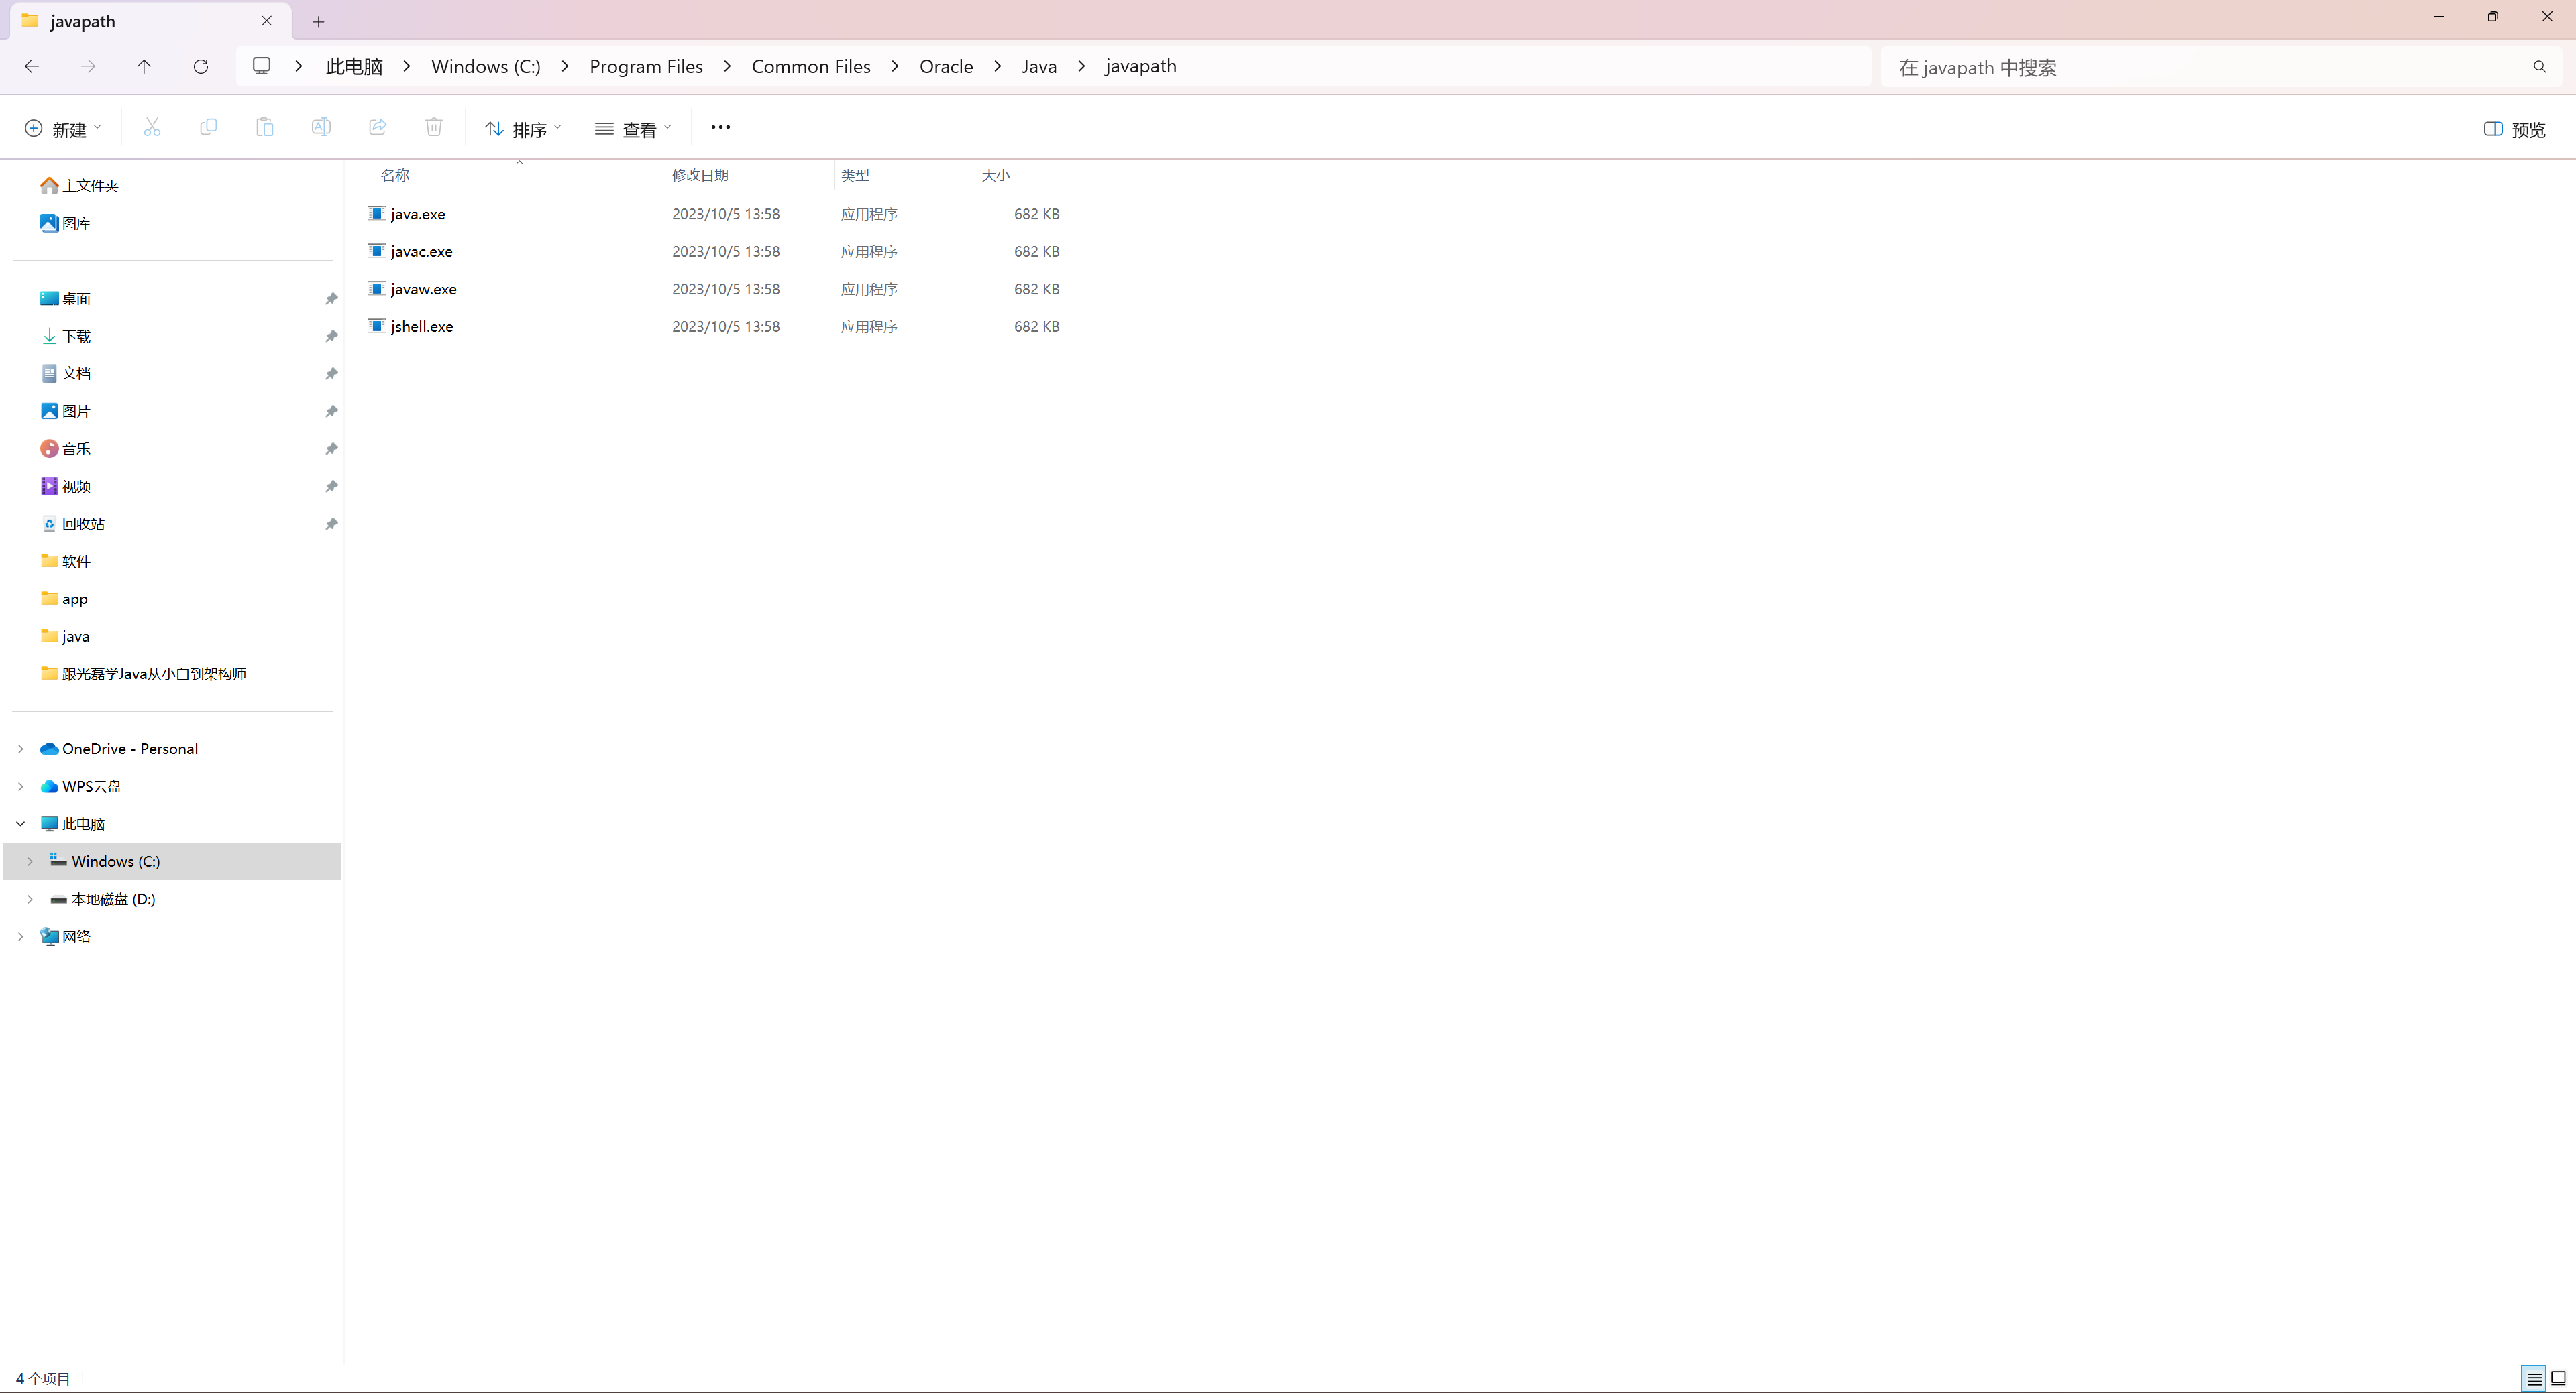Click the Rename icon in toolbar
Viewport: 2576px width, 1393px height.
[x=321, y=128]
